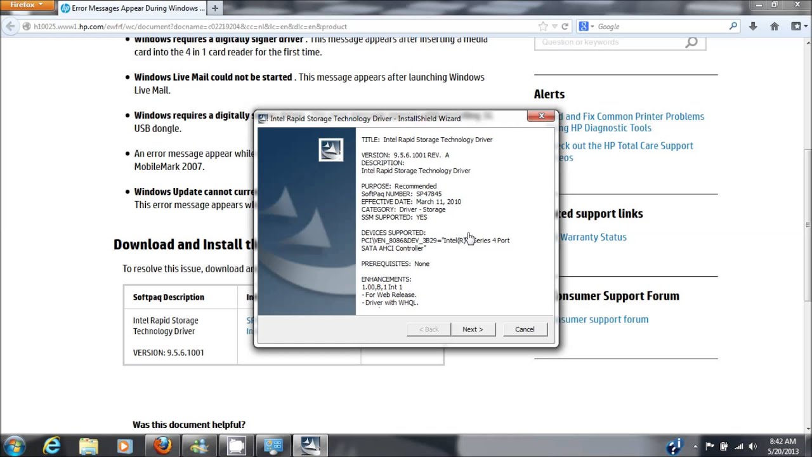
Task: Click the Softpaq Description table header
Action: pyautogui.click(x=169, y=297)
